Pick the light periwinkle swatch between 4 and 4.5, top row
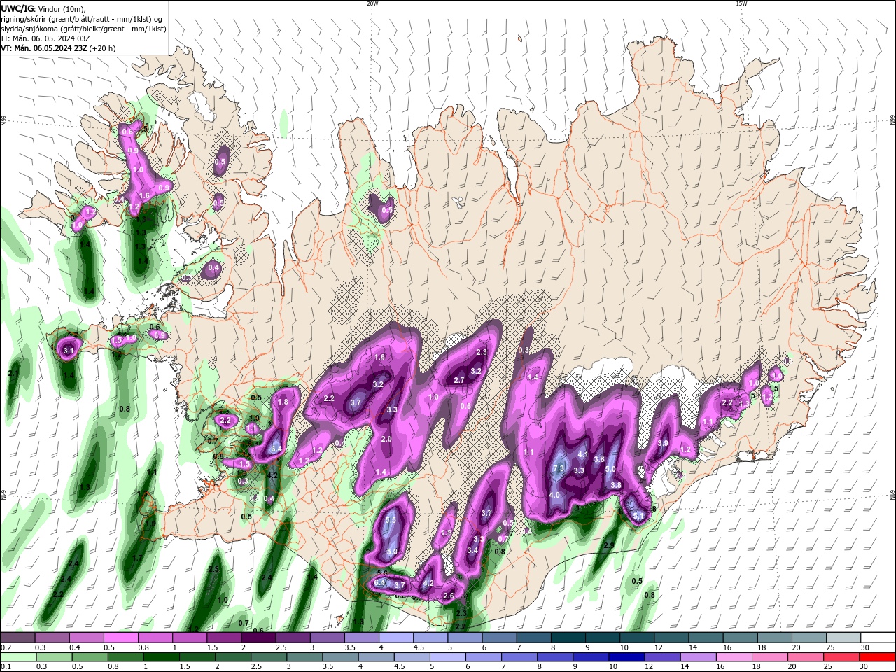The width and height of the screenshot is (896, 672). pyautogui.click(x=396, y=637)
